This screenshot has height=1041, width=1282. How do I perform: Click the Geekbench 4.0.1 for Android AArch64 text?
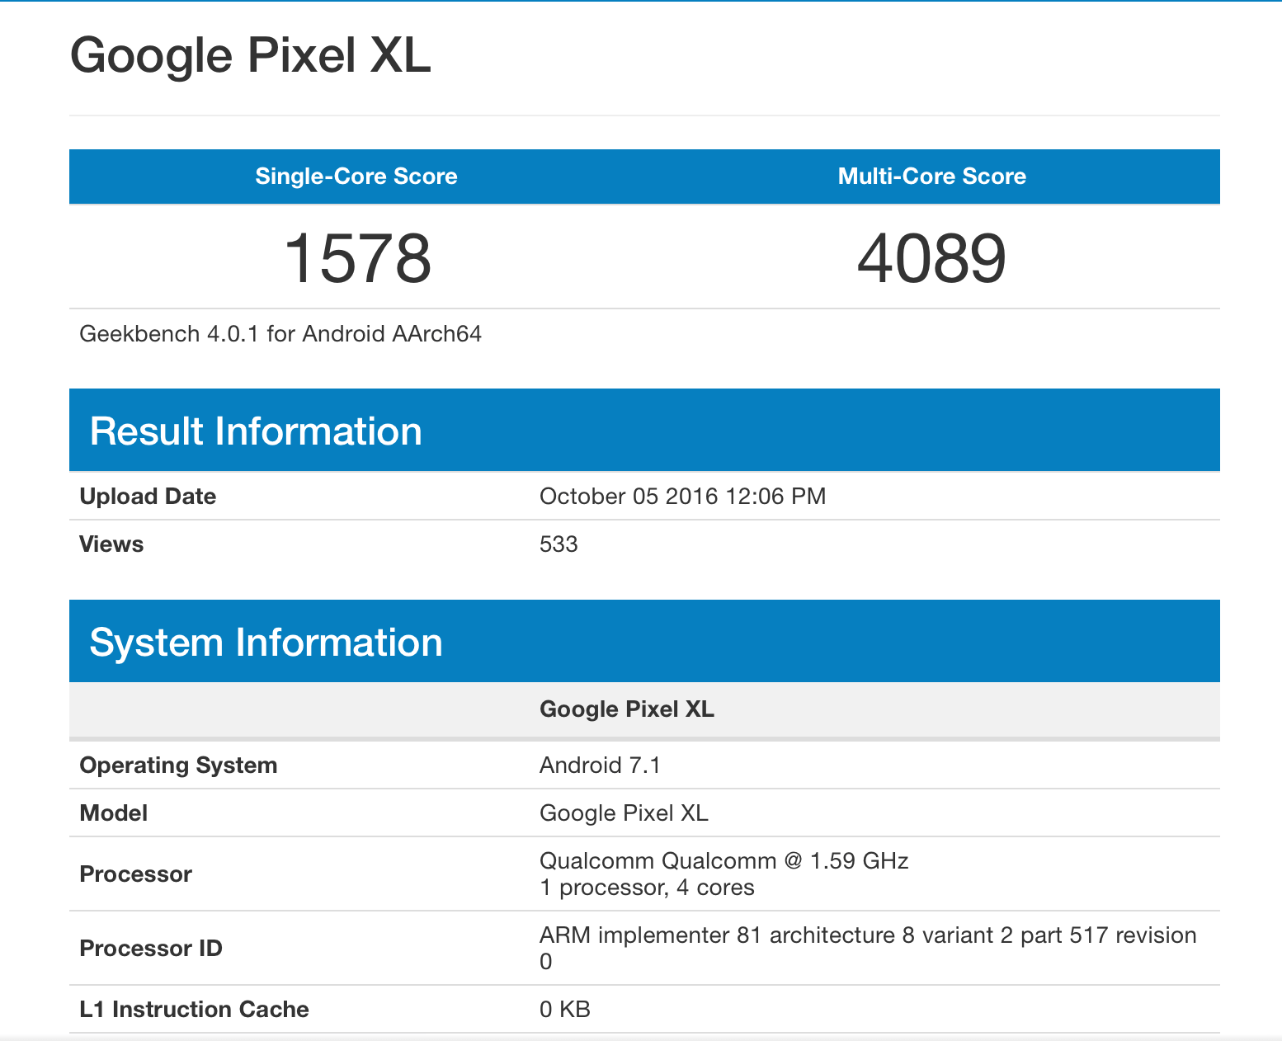point(280,334)
